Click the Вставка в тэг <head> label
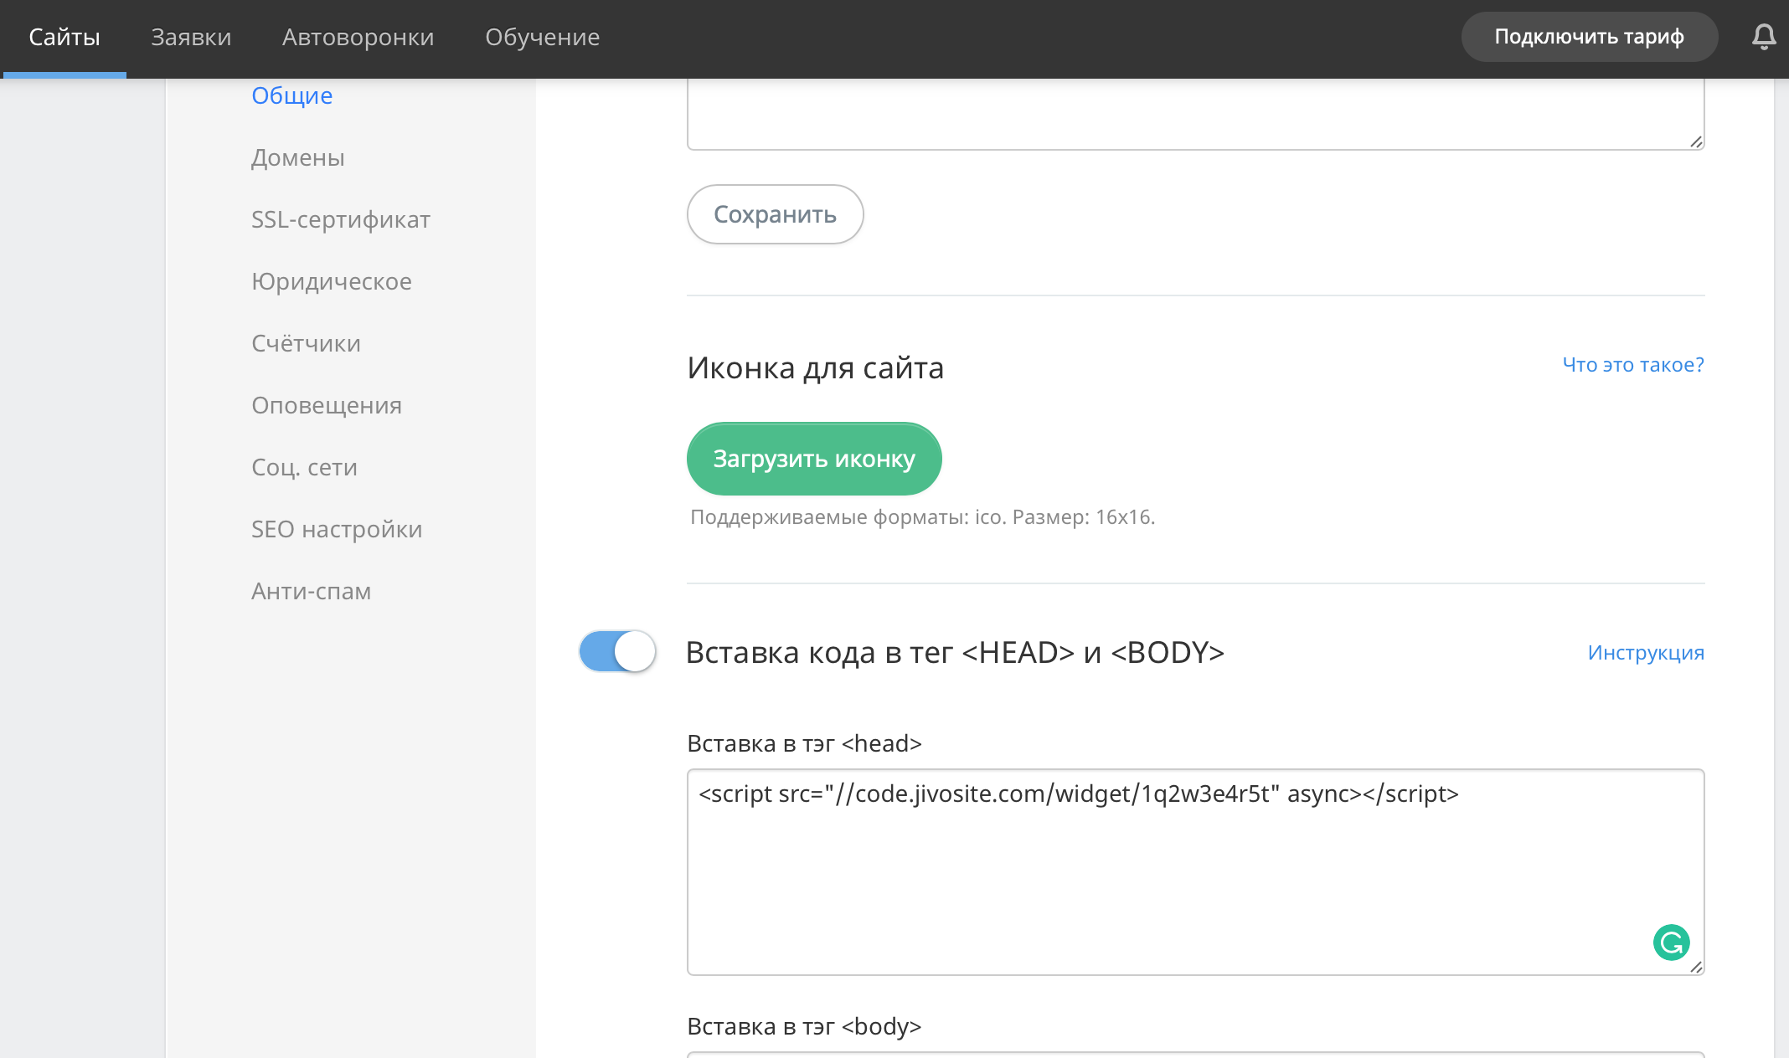 (804, 743)
